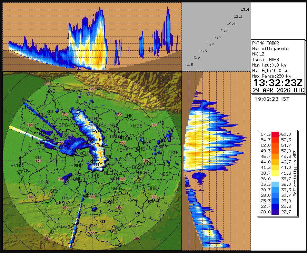Click the 1.5 km height label

click(x=190, y=65)
